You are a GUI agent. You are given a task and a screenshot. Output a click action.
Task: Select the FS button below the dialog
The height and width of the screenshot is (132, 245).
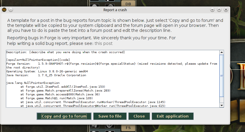tap(128, 128)
